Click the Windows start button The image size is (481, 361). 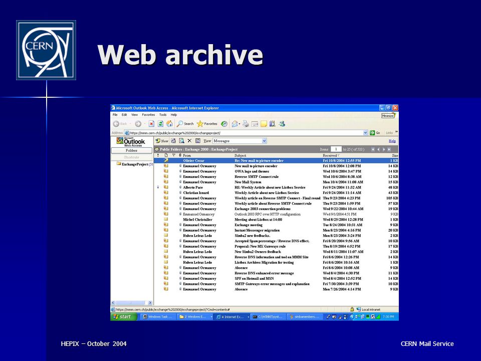tap(123, 317)
